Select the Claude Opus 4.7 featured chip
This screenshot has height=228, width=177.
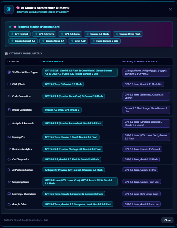(x=53, y=41)
